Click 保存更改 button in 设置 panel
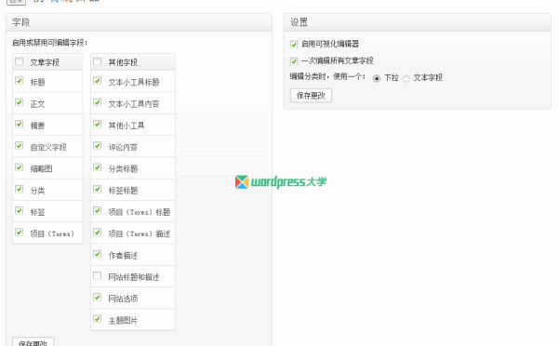The width and height of the screenshot is (559, 346). click(x=311, y=96)
